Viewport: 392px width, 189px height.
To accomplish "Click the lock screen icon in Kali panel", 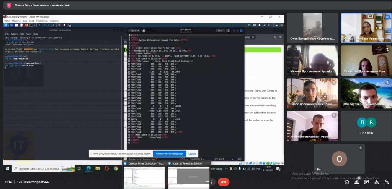I will (x=276, y=25).
